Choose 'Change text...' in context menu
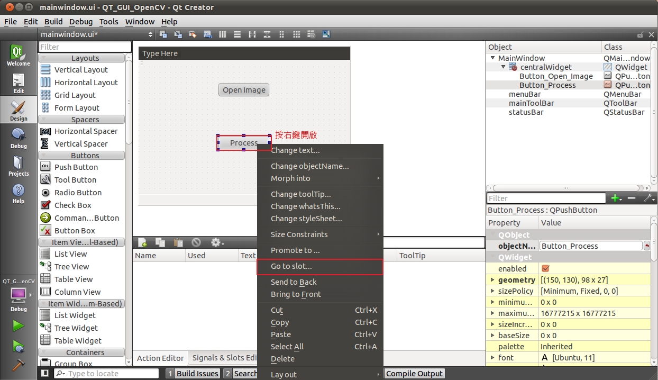The width and height of the screenshot is (658, 380). [319, 150]
